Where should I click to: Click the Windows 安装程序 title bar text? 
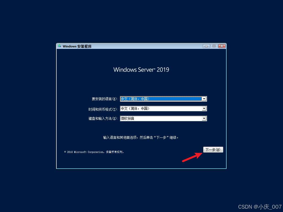coord(77,46)
